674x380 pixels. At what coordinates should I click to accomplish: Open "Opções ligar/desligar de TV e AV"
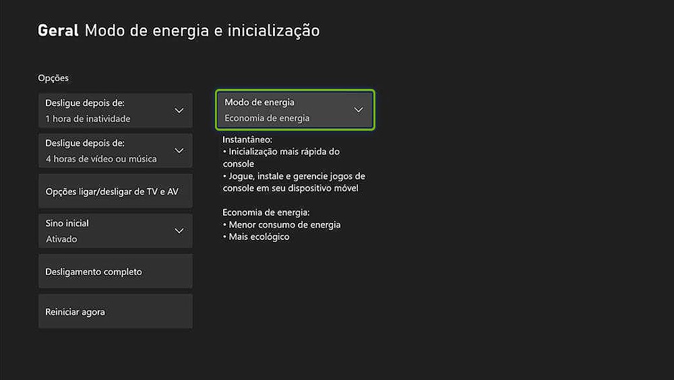(x=115, y=191)
